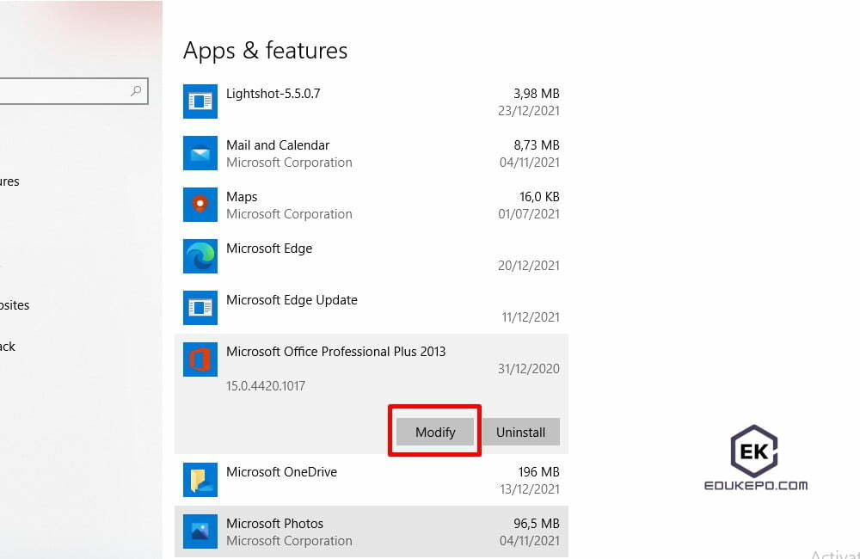Screen dimensions: 860x559
Task: Click the Microsoft Photos icon
Action: click(200, 531)
